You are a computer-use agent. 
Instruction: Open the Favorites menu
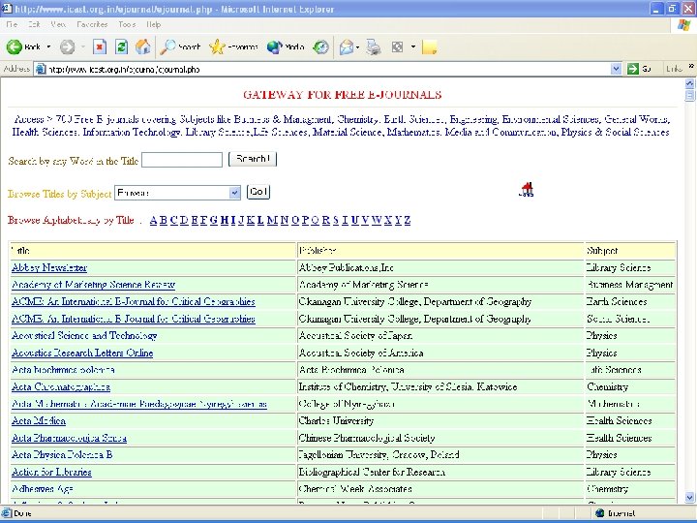(92, 24)
